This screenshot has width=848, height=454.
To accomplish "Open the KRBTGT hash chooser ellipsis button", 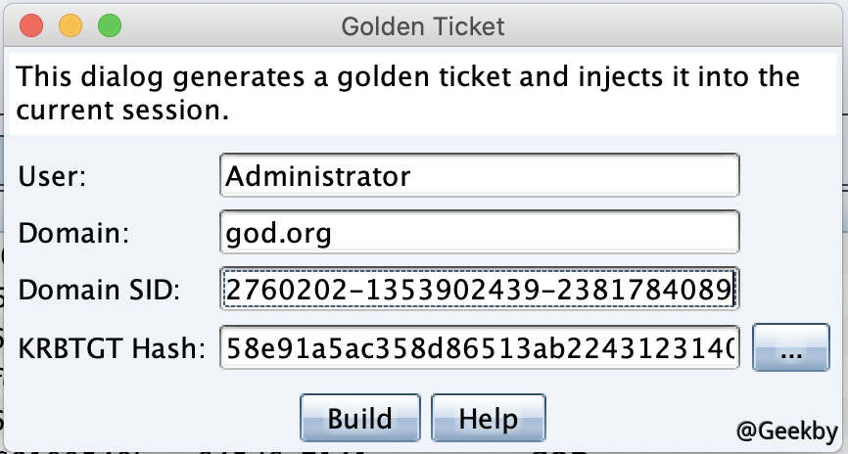I will (784, 348).
